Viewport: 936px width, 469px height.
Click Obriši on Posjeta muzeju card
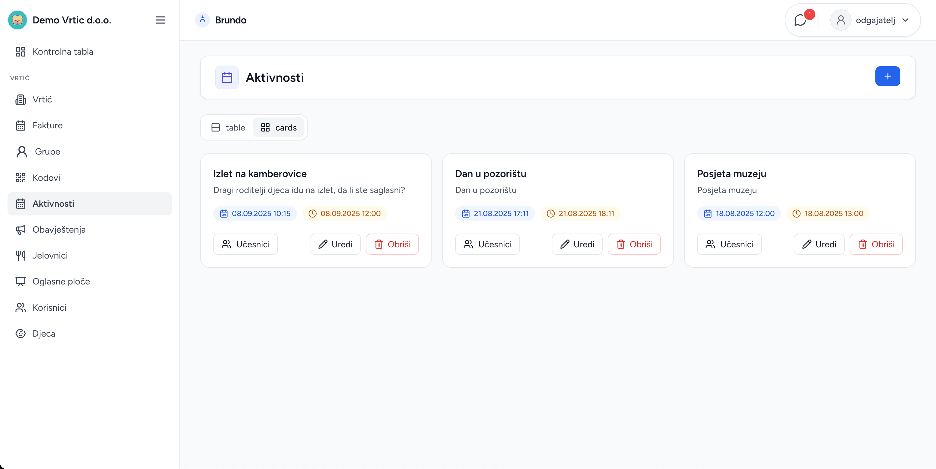876,244
